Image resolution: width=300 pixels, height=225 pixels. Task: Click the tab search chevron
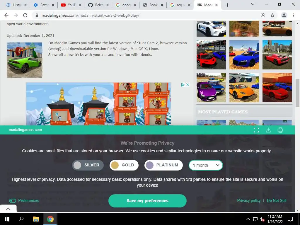(253, 4)
